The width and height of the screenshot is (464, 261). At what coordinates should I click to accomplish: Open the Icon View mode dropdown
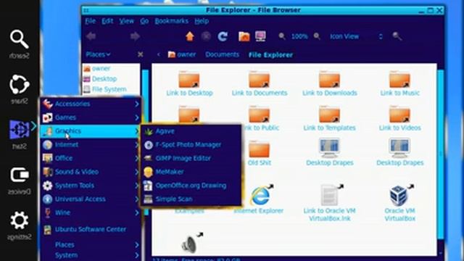pos(356,36)
